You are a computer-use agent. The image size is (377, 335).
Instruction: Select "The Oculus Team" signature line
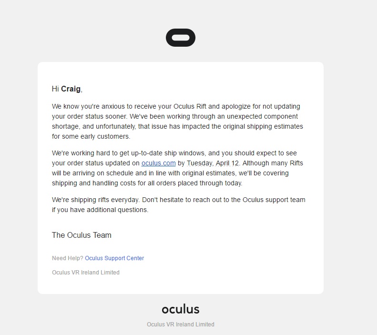(82, 235)
